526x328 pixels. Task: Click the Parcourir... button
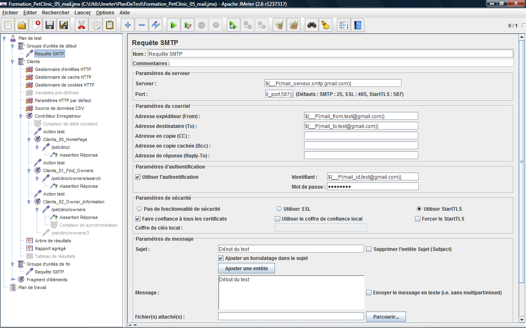pos(386,317)
